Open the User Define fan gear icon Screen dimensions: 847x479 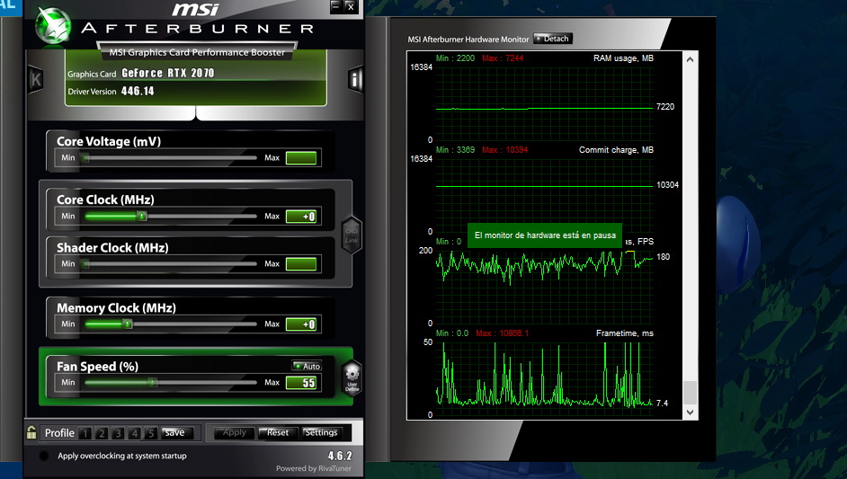point(352,377)
